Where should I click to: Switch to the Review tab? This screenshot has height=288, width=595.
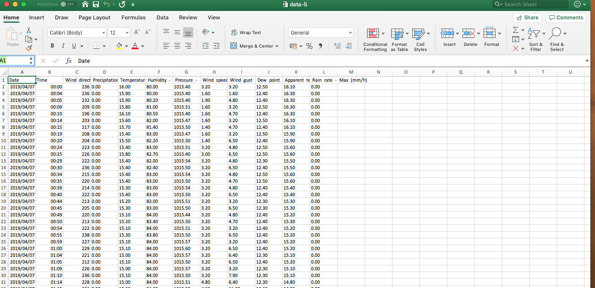point(188,17)
